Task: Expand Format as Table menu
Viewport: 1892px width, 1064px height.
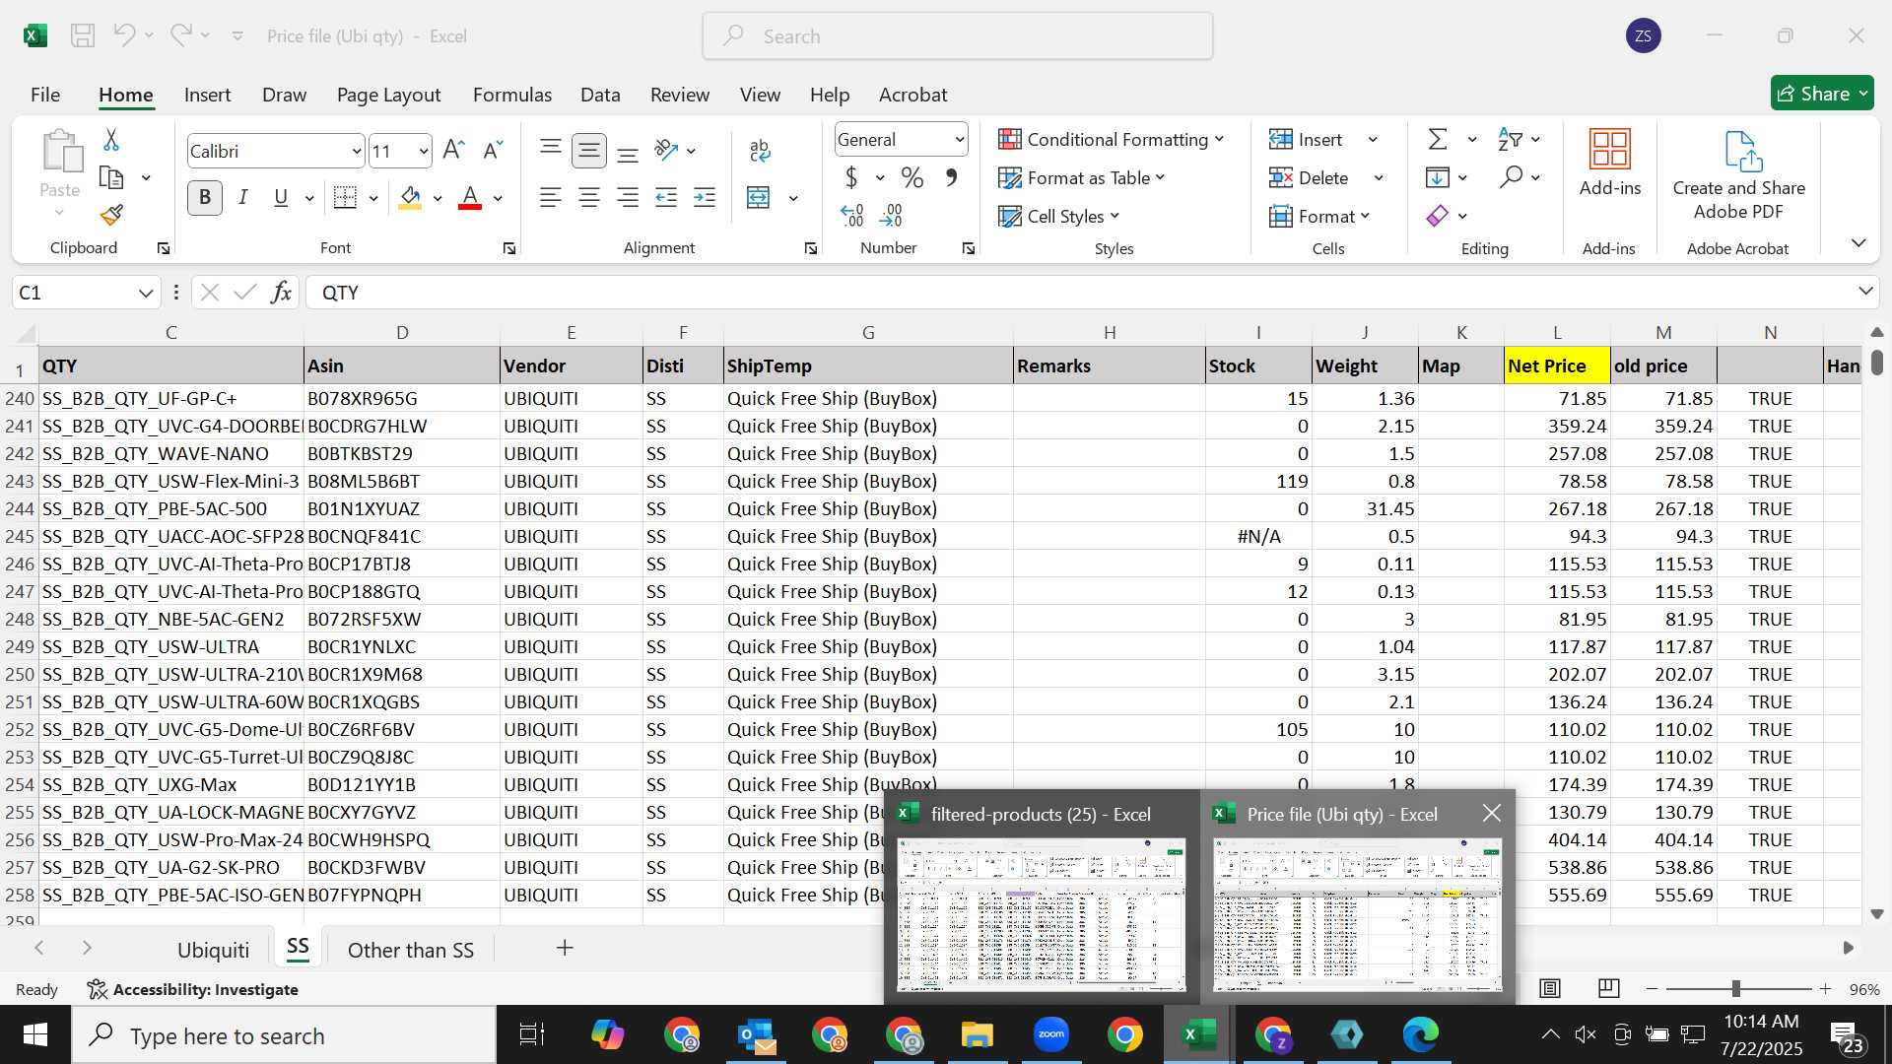Action: tap(1082, 177)
